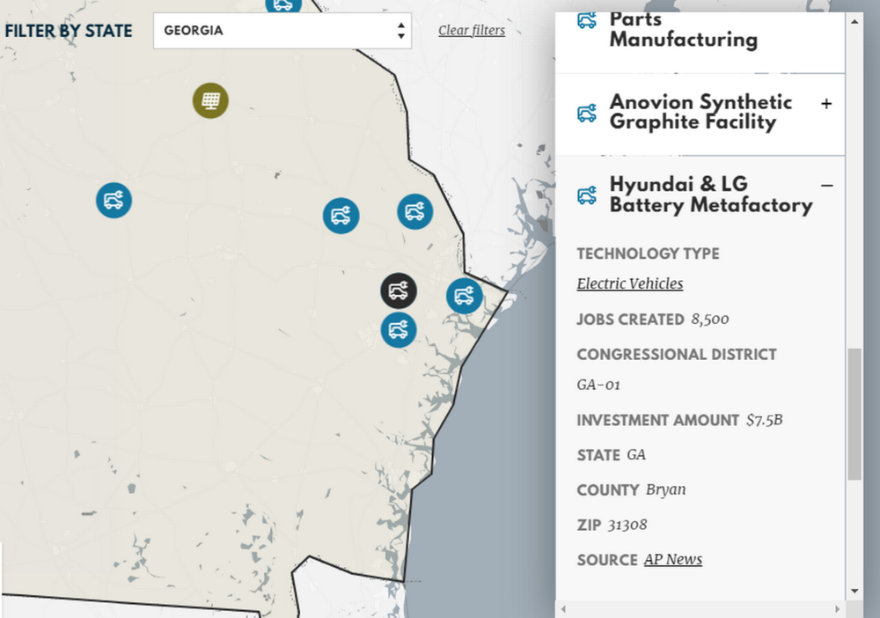Click the panel scrollbar down arrow

[x=854, y=591]
